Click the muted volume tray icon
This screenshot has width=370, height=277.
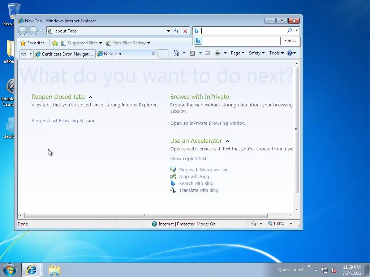[334, 270]
